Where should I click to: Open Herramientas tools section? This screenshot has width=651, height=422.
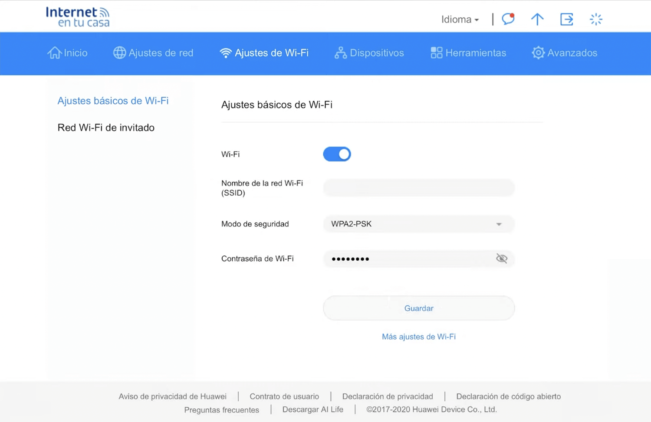point(468,53)
